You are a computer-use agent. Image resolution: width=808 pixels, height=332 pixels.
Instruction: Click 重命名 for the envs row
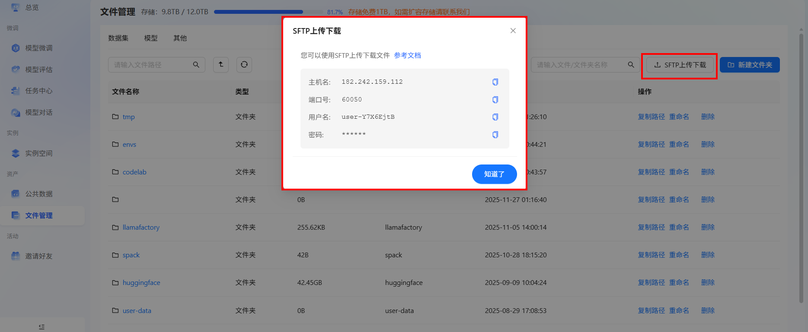coord(679,144)
